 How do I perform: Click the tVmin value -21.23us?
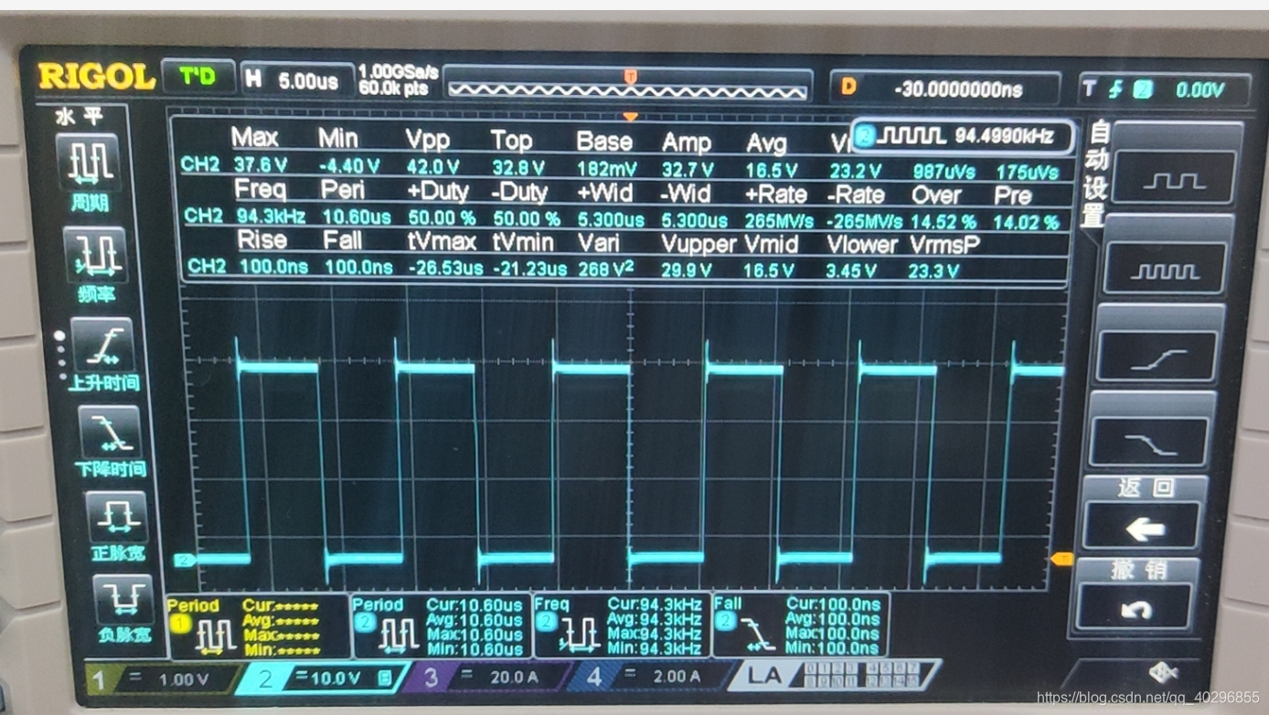[x=529, y=269]
